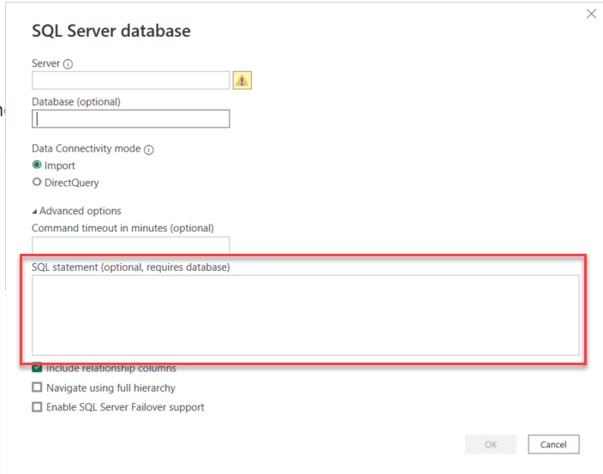
Task: Enable SQL Server Failover support checkbox
Action: (37, 406)
